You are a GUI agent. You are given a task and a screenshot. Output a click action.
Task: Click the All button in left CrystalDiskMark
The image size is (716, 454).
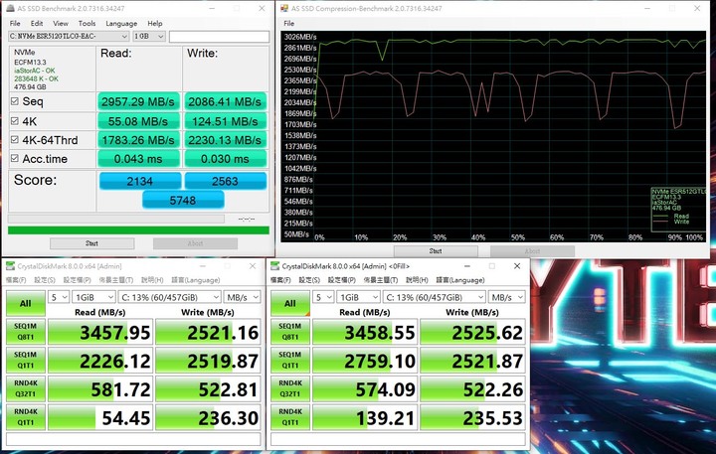tap(26, 303)
